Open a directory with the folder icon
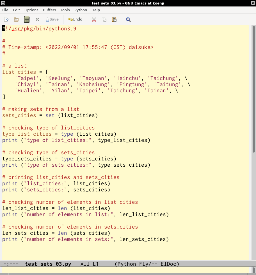This screenshot has width=256, height=275. tap(16, 19)
